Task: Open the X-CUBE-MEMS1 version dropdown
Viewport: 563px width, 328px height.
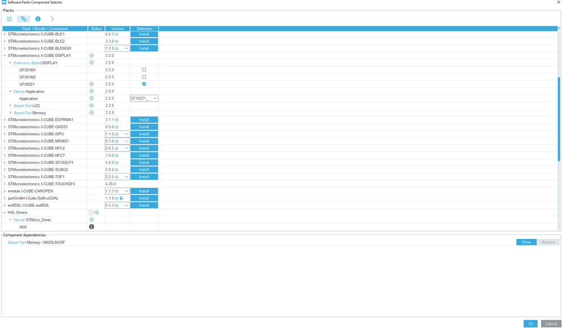Action: [117, 141]
